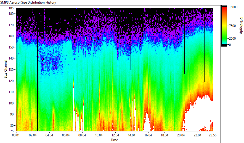Image resolution: width=244 pixels, height=143 pixels.
Task: Click the white top cap of color scale
Action: (x=224, y=6)
